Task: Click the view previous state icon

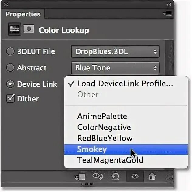Action: [98, 176]
